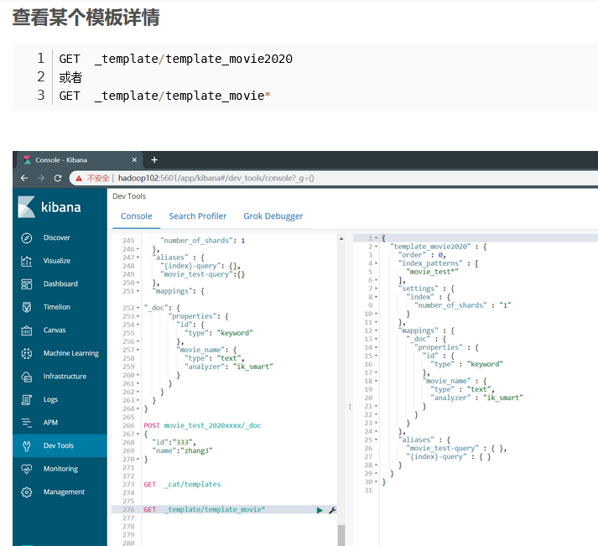Screen dimensions: 598x546
Task: Click "movie_test*" index pattern in response
Action: 432,273
